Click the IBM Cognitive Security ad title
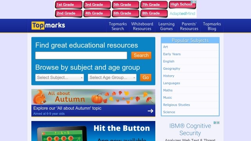 pyautogui.click(x=190, y=129)
